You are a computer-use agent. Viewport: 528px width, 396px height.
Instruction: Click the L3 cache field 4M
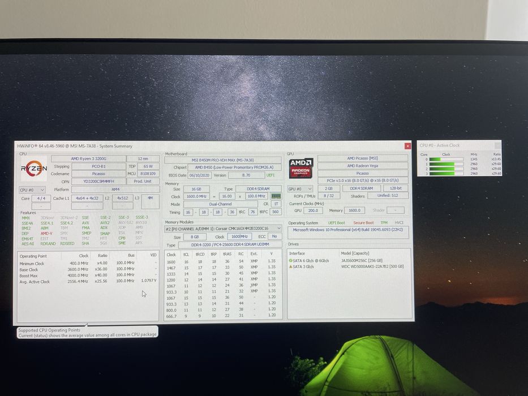click(x=150, y=201)
